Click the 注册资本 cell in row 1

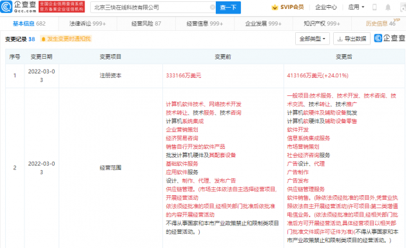click(x=111, y=75)
